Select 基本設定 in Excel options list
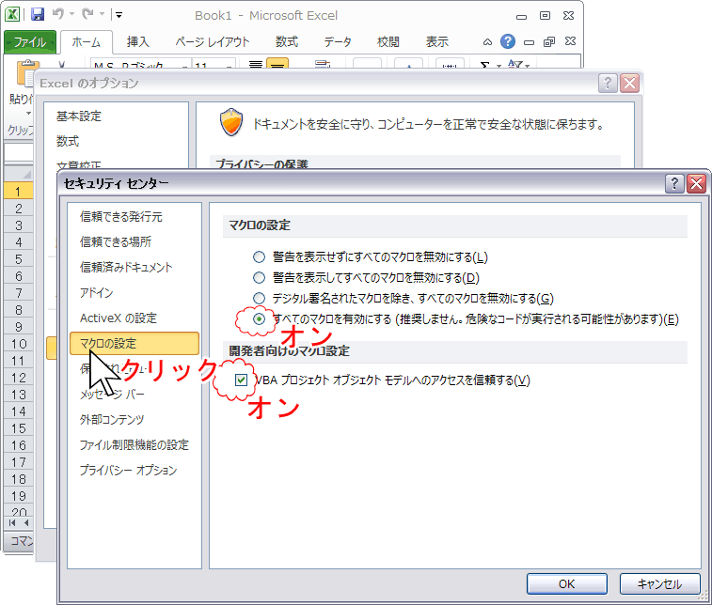 coord(79,116)
